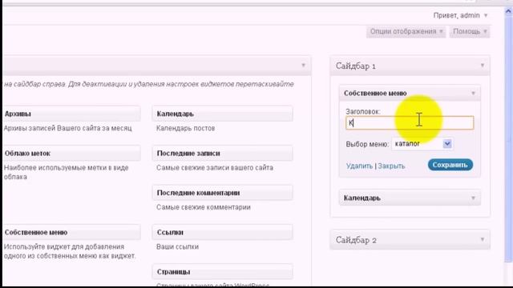Select the 'Архивы' available widget
The width and height of the screenshot is (513, 288).
click(72, 114)
